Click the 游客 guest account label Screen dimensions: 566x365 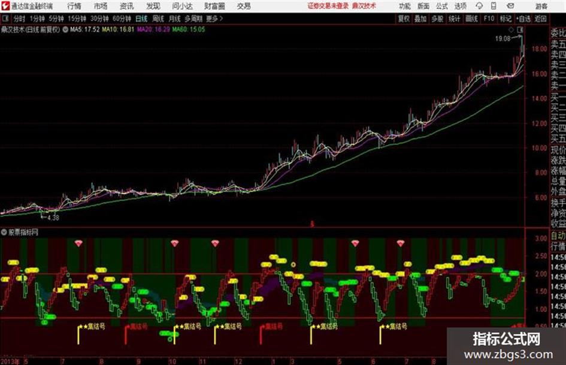coord(541,6)
